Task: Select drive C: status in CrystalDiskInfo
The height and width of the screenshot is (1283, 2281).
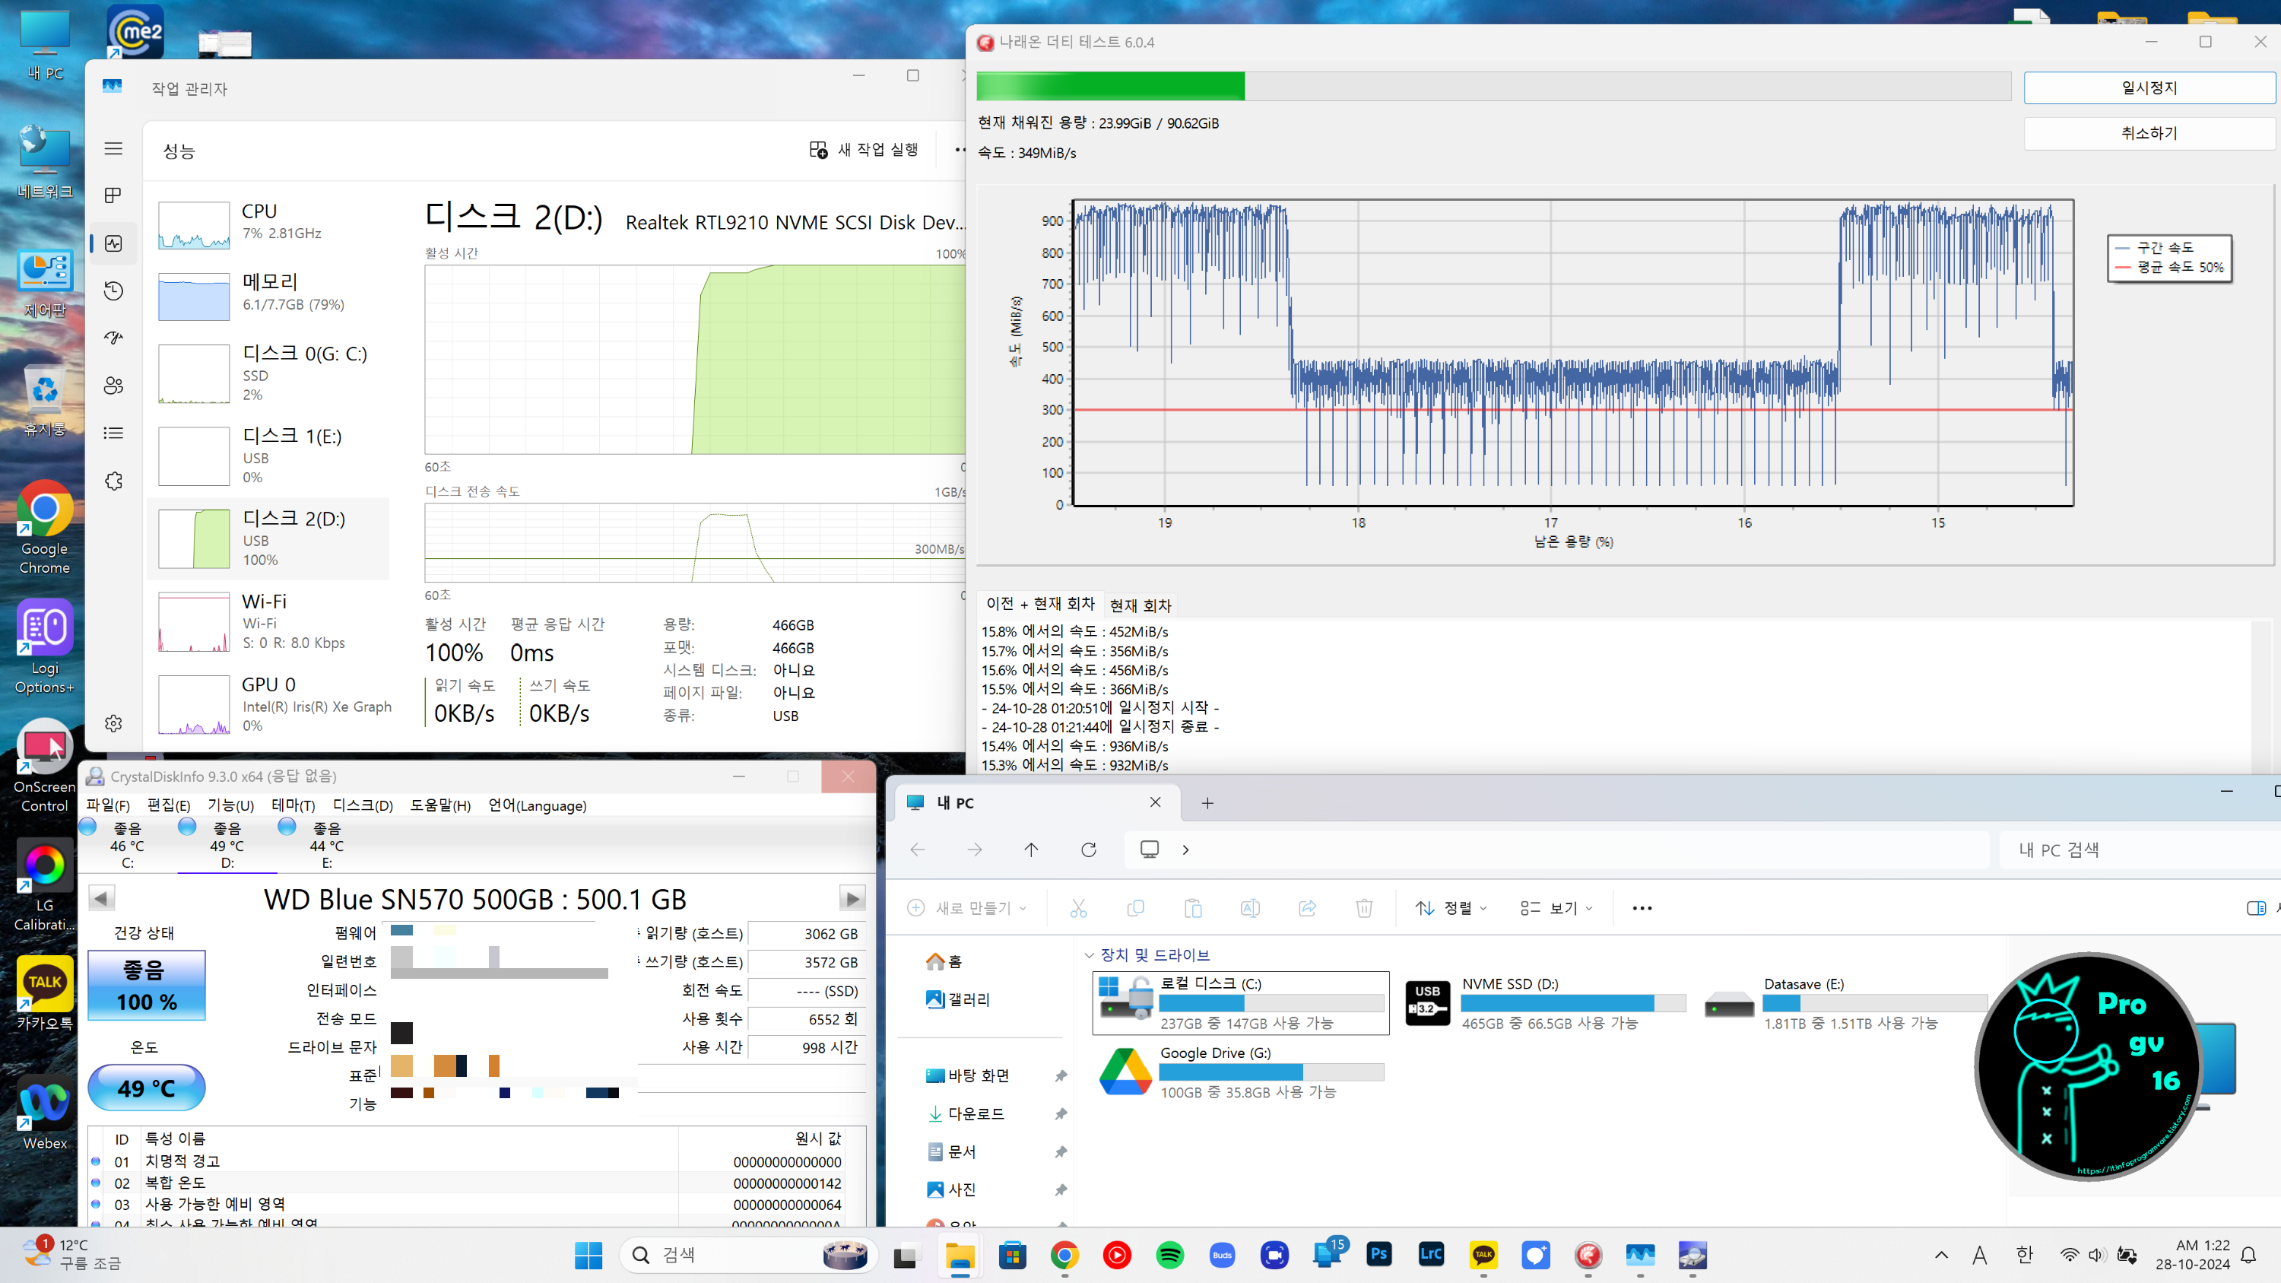Action: click(x=125, y=845)
